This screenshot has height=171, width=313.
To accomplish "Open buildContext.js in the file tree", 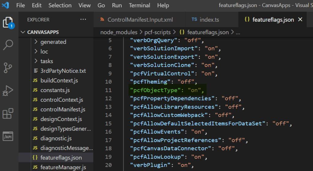I will (59, 80).
